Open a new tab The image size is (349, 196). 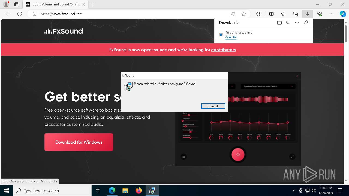[x=93, y=4]
